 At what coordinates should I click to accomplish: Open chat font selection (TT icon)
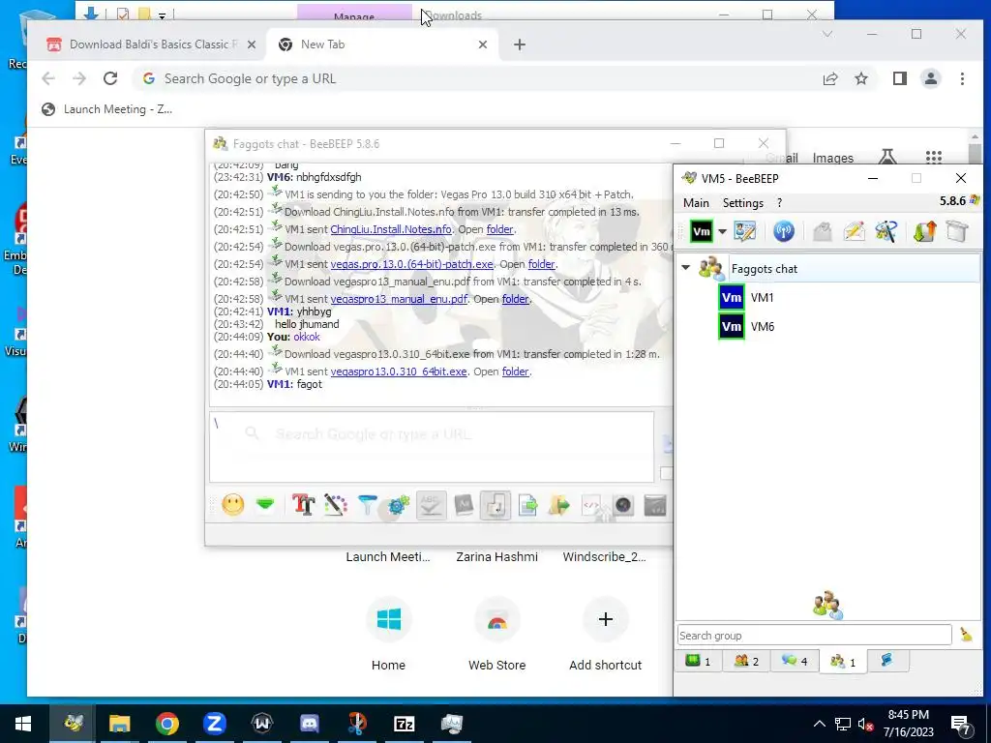click(303, 505)
